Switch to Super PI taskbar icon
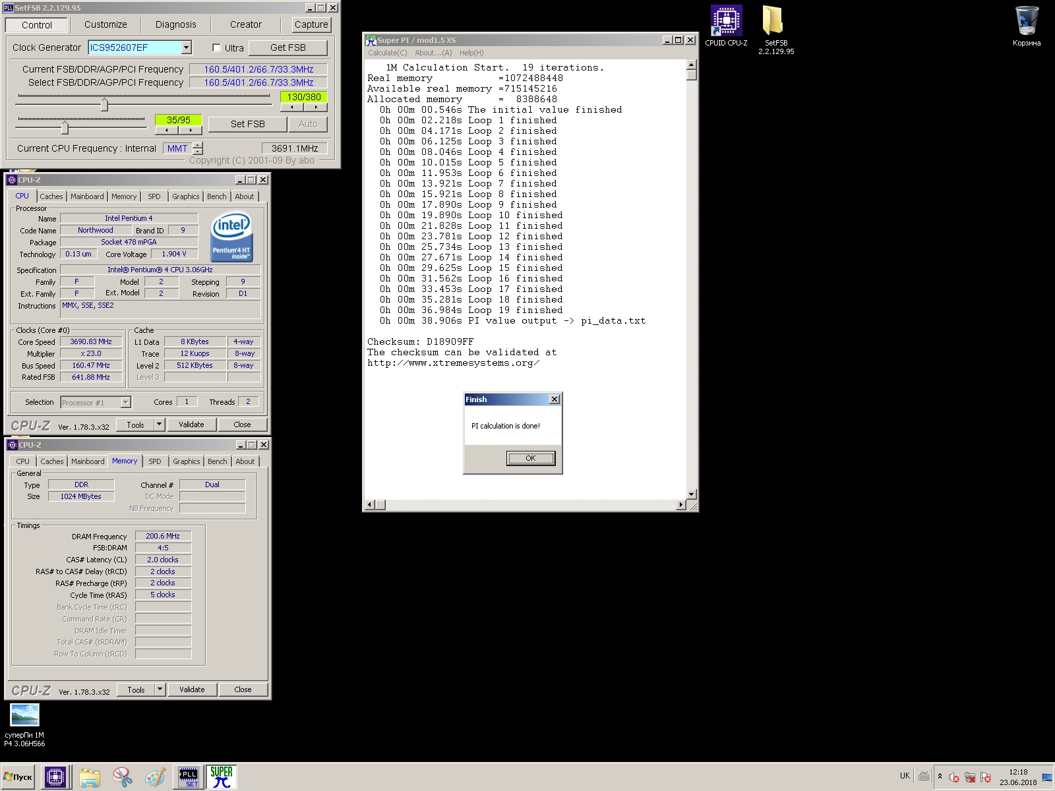The image size is (1055, 791). [x=222, y=777]
